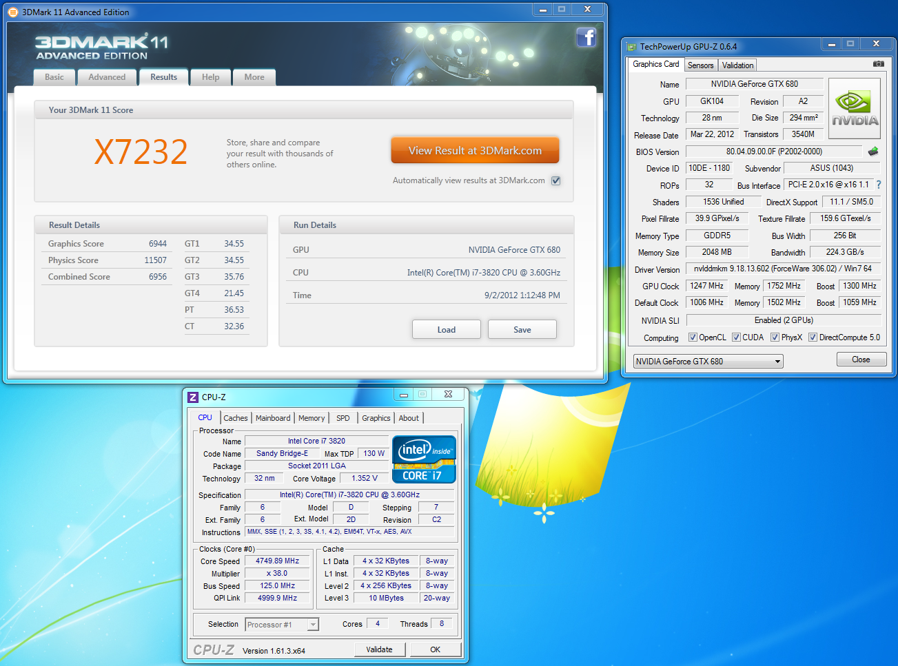
Task: Switch to the Basic tab in 3DMark
Action: tap(54, 77)
